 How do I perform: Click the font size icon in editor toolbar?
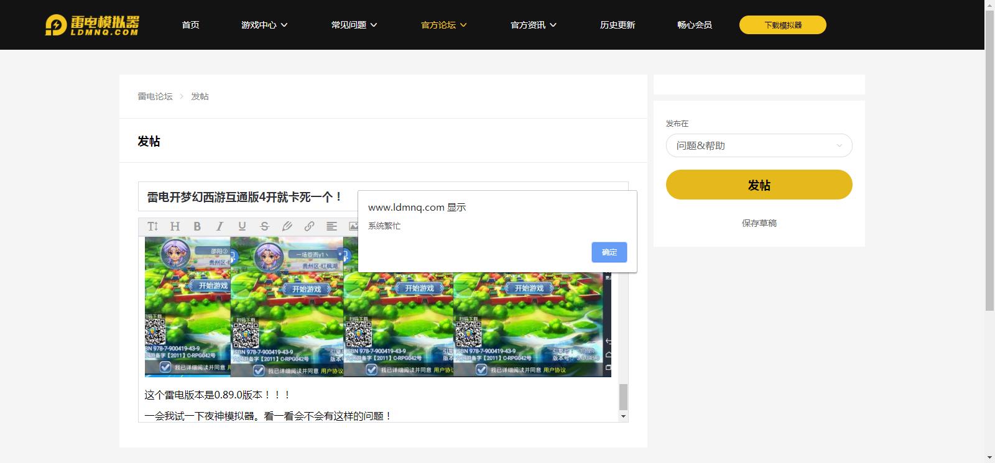coord(152,226)
